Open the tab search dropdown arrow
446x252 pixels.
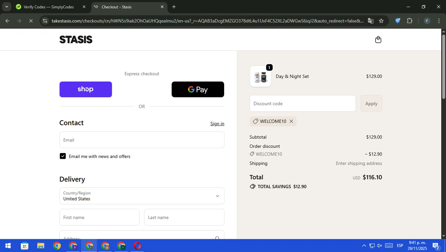click(7, 7)
